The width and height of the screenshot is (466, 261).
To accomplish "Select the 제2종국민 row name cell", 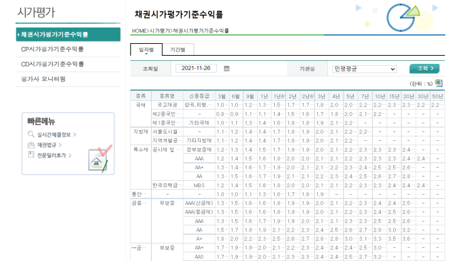I will [167, 114].
